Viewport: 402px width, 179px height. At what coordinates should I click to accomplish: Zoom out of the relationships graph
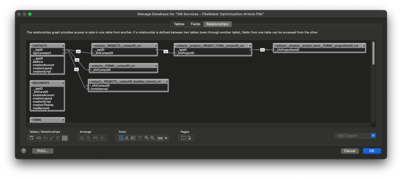(x=152, y=138)
